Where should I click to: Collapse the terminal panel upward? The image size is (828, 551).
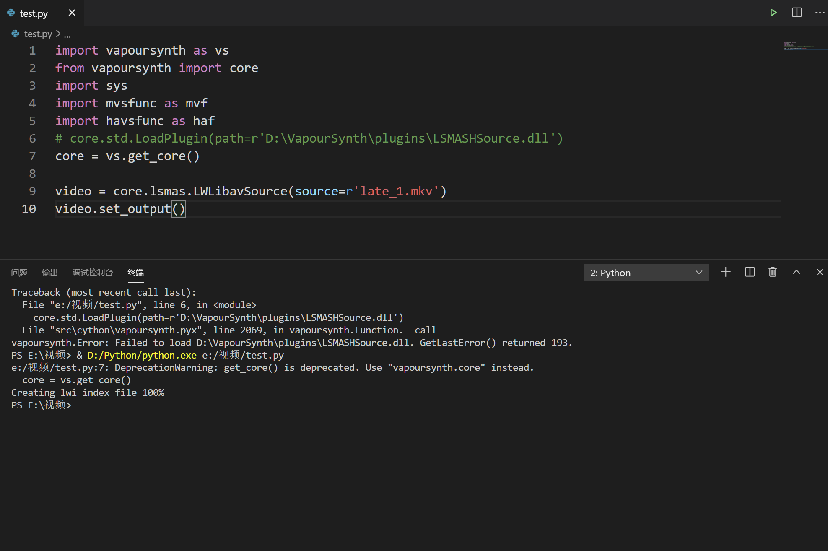[x=797, y=273]
